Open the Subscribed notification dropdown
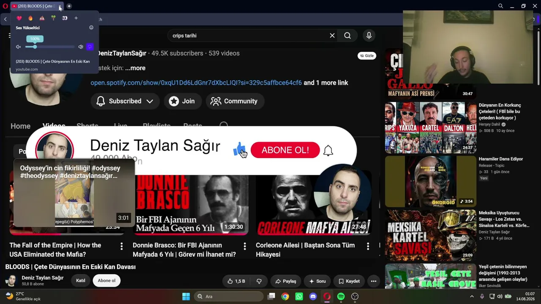The height and width of the screenshot is (304, 541). click(125, 101)
